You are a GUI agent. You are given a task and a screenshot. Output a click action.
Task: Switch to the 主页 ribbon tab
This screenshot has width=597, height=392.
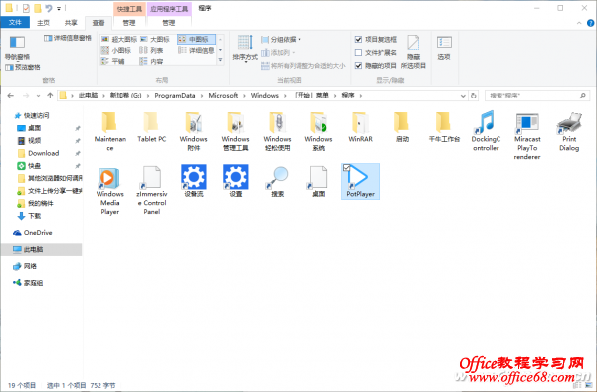coord(43,23)
